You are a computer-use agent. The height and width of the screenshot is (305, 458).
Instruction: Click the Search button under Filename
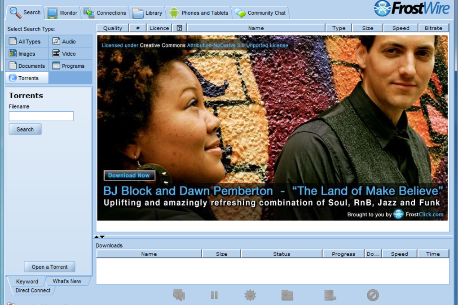[25, 129]
